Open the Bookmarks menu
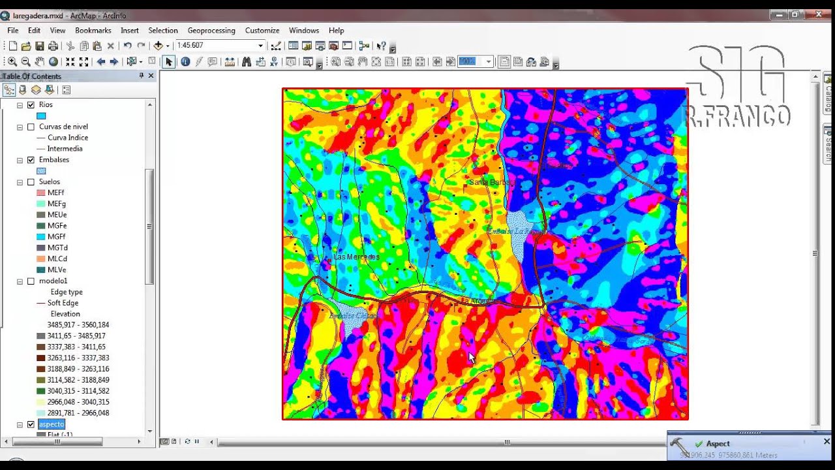Screen dimensions: 835x470 93,30
